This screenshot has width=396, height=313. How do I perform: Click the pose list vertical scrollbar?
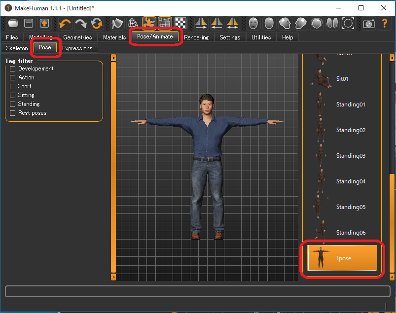pos(392,222)
